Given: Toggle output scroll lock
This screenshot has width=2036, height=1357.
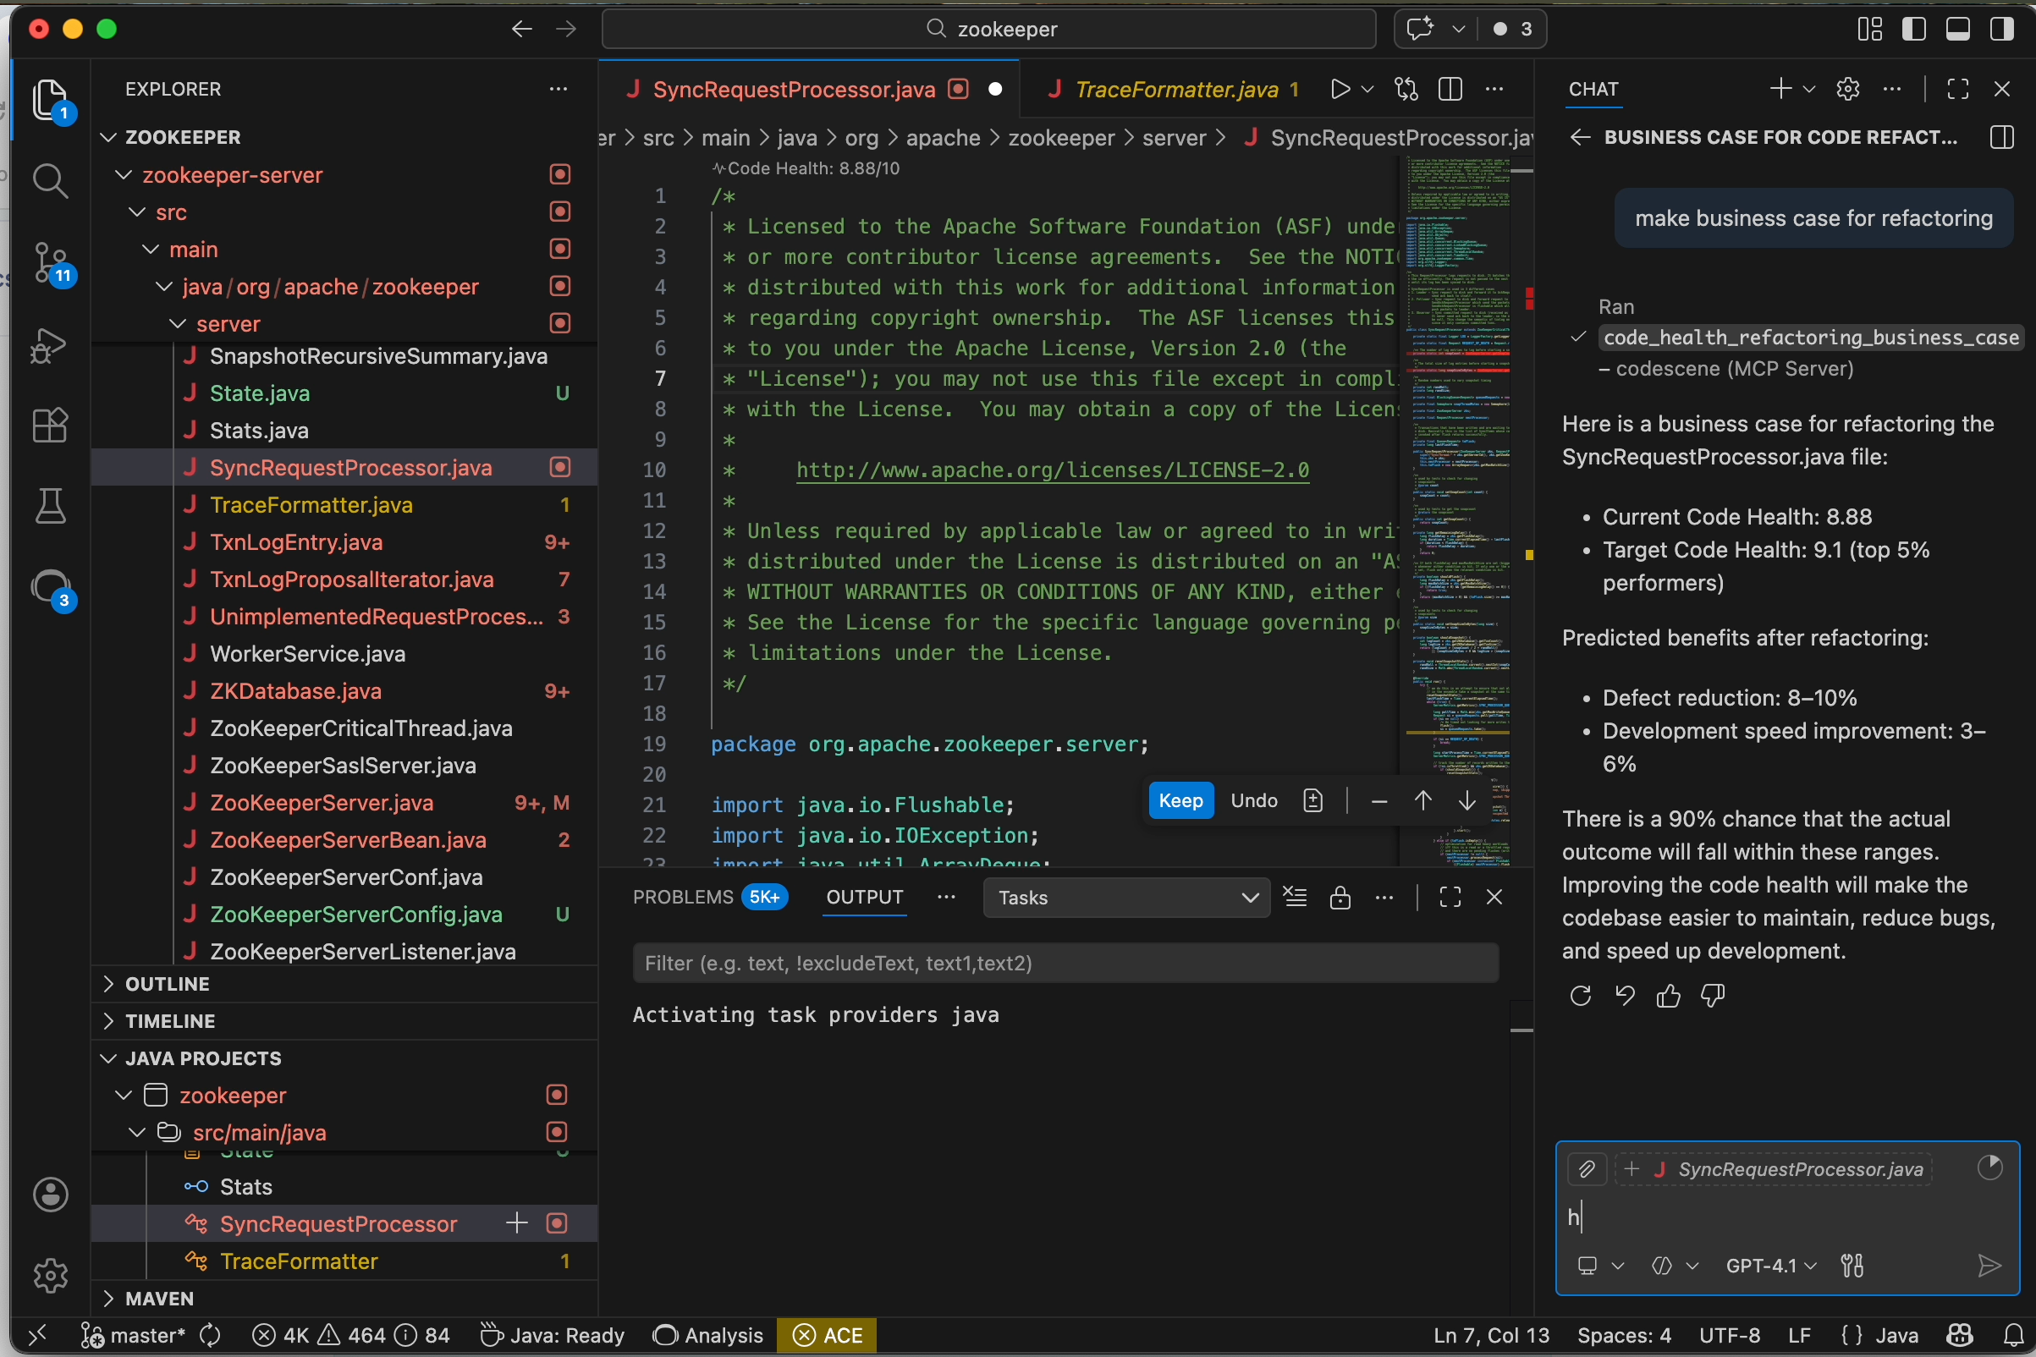Looking at the screenshot, I should pos(1340,898).
